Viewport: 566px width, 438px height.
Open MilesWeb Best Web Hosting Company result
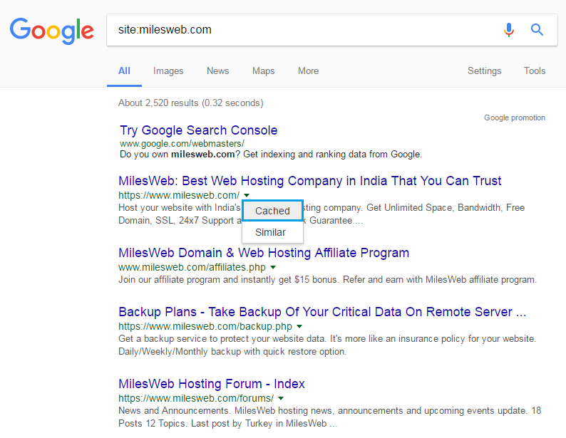point(309,181)
